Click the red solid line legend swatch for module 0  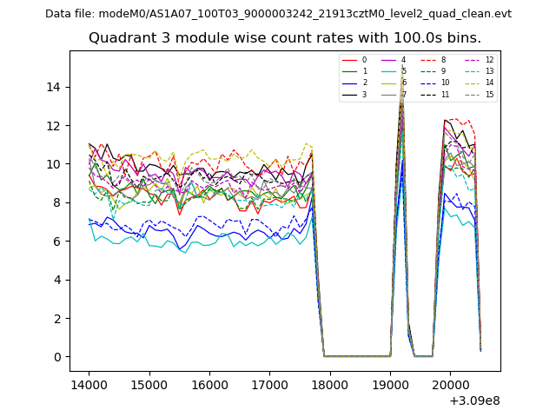pos(350,60)
